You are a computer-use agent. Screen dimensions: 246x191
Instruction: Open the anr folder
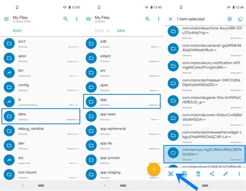pos(123,73)
